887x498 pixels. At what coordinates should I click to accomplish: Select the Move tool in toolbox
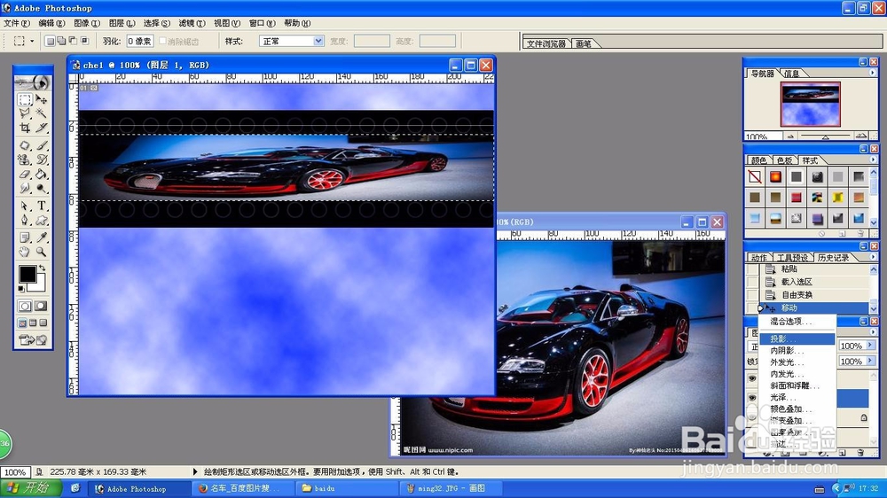[x=42, y=100]
